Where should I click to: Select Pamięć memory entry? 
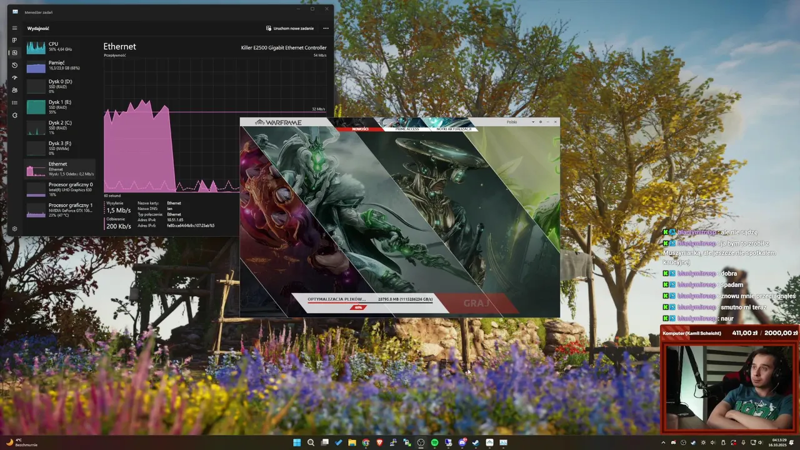point(60,66)
